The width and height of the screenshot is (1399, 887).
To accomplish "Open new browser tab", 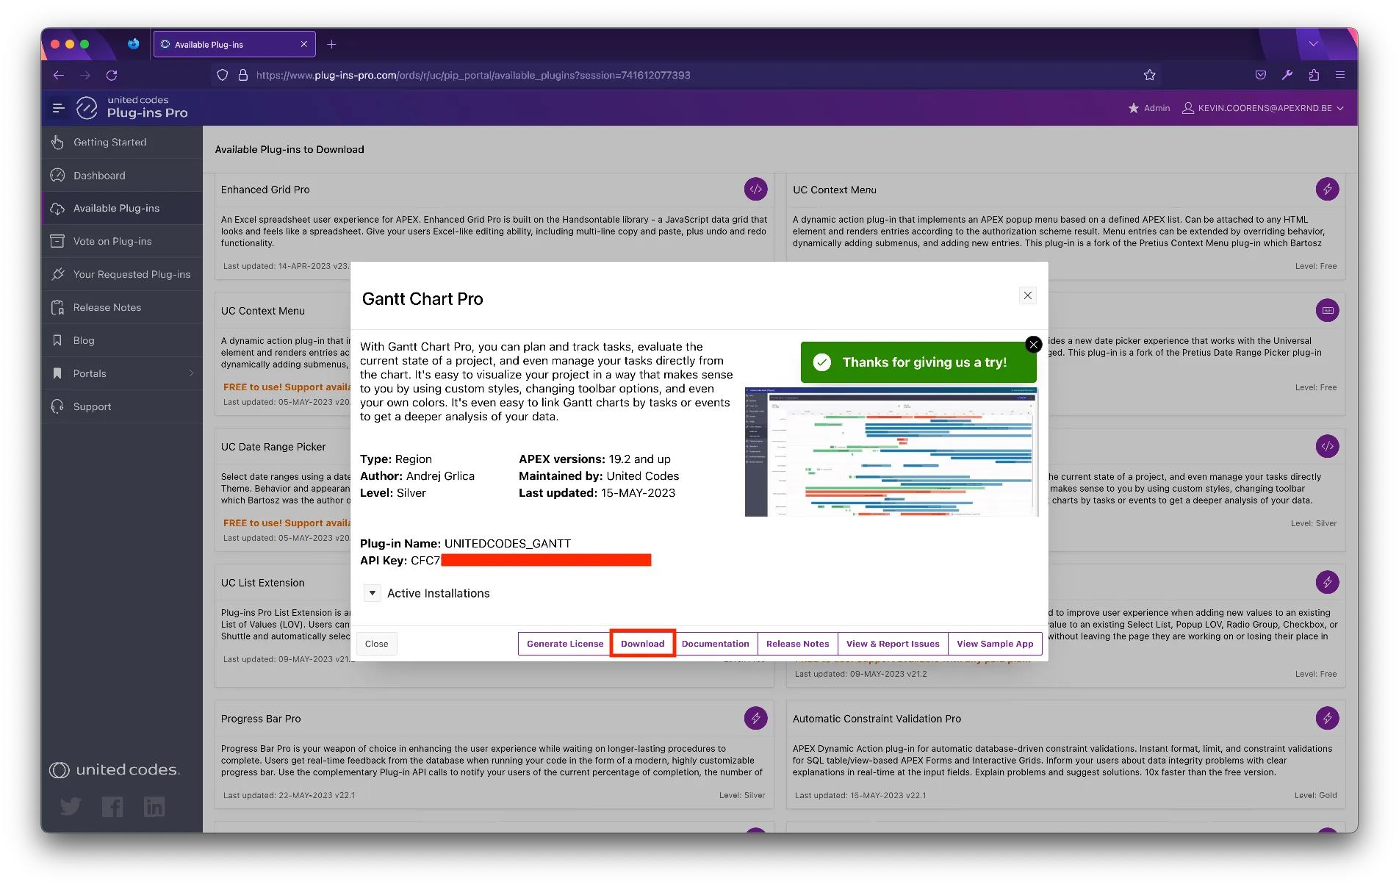I will point(331,44).
